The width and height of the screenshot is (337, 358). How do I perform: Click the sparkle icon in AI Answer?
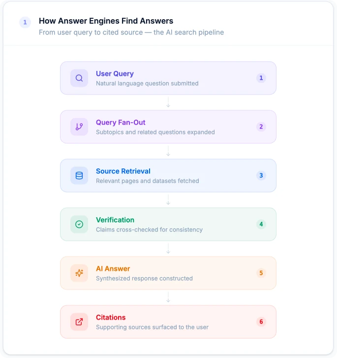[x=79, y=273]
